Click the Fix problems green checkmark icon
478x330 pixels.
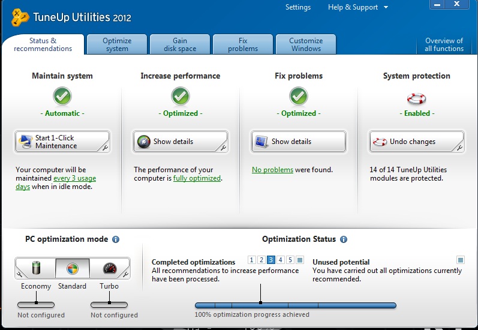[299, 96]
